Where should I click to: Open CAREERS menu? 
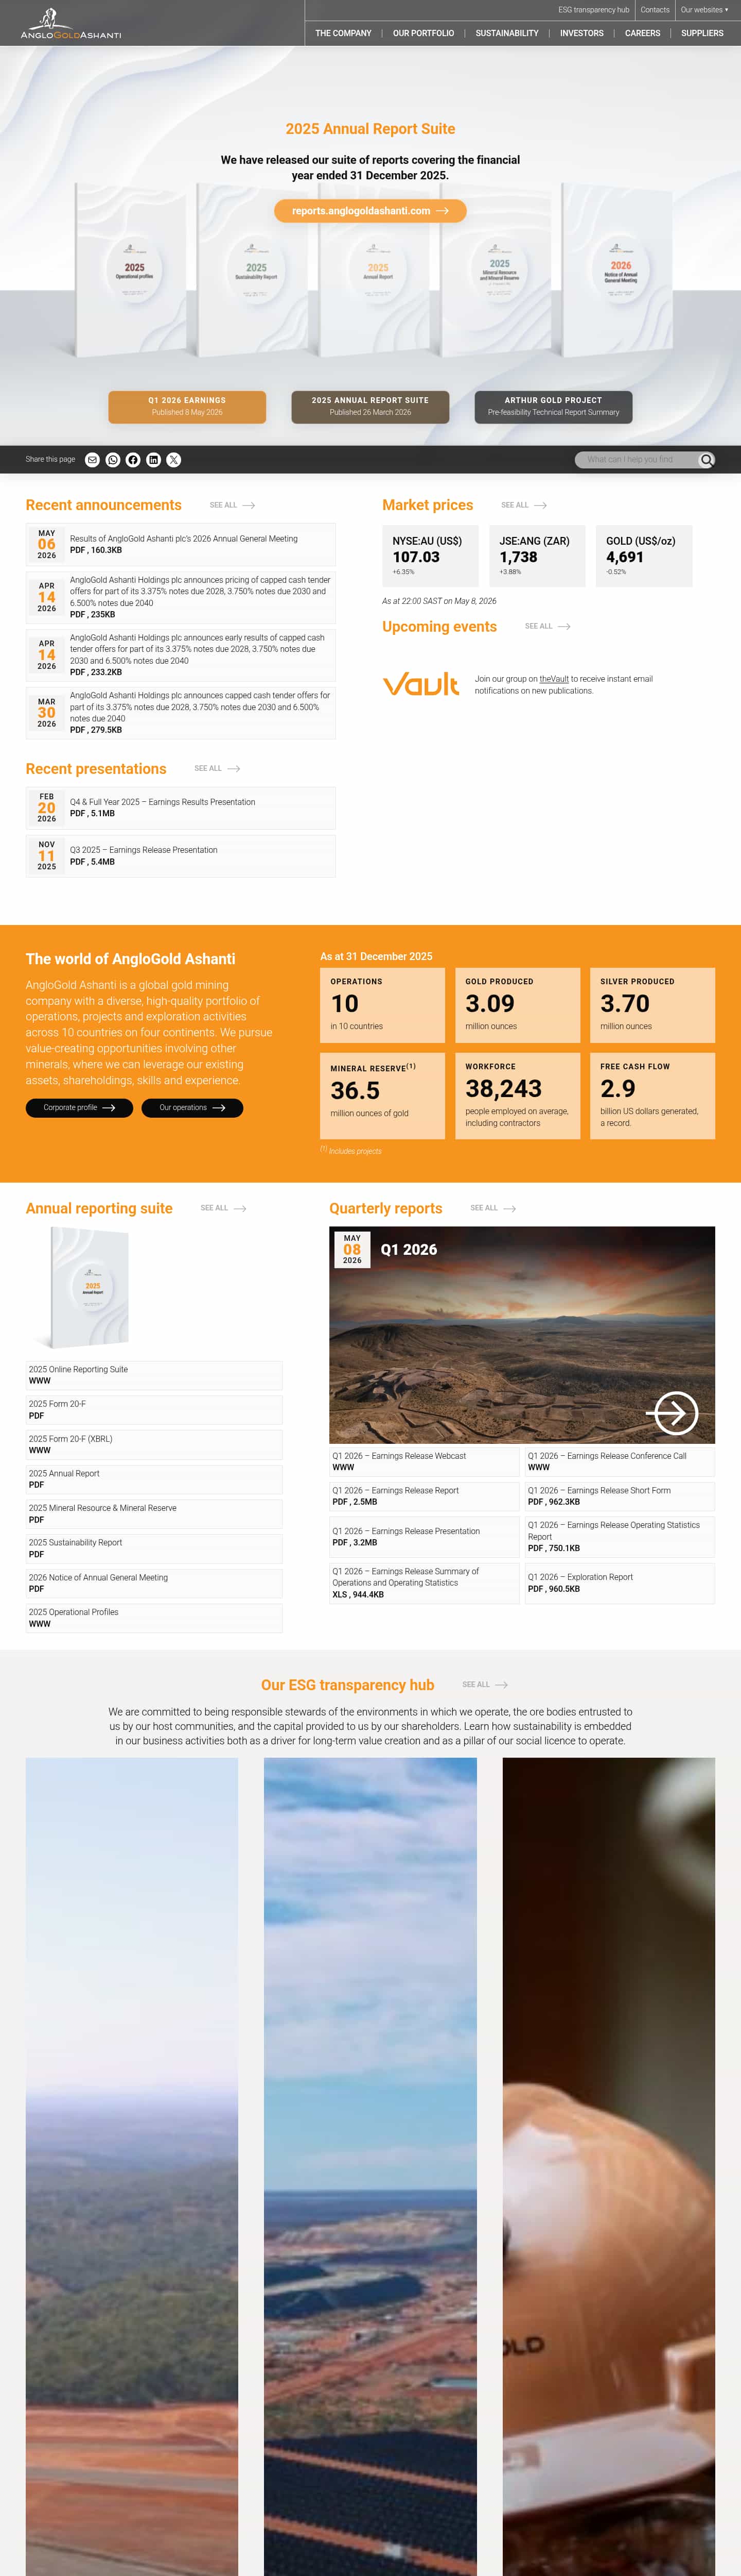tap(643, 33)
